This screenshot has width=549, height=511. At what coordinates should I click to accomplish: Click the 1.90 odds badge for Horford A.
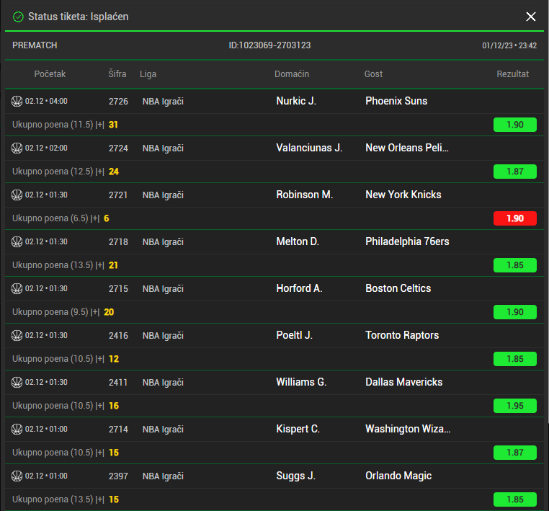click(x=514, y=312)
